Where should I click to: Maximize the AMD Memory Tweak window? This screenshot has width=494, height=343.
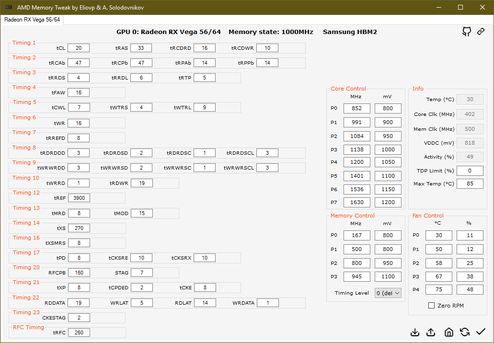pos(460,7)
